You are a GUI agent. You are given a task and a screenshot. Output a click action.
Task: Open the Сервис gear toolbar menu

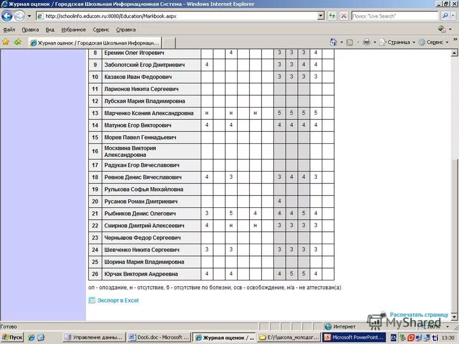point(433,43)
